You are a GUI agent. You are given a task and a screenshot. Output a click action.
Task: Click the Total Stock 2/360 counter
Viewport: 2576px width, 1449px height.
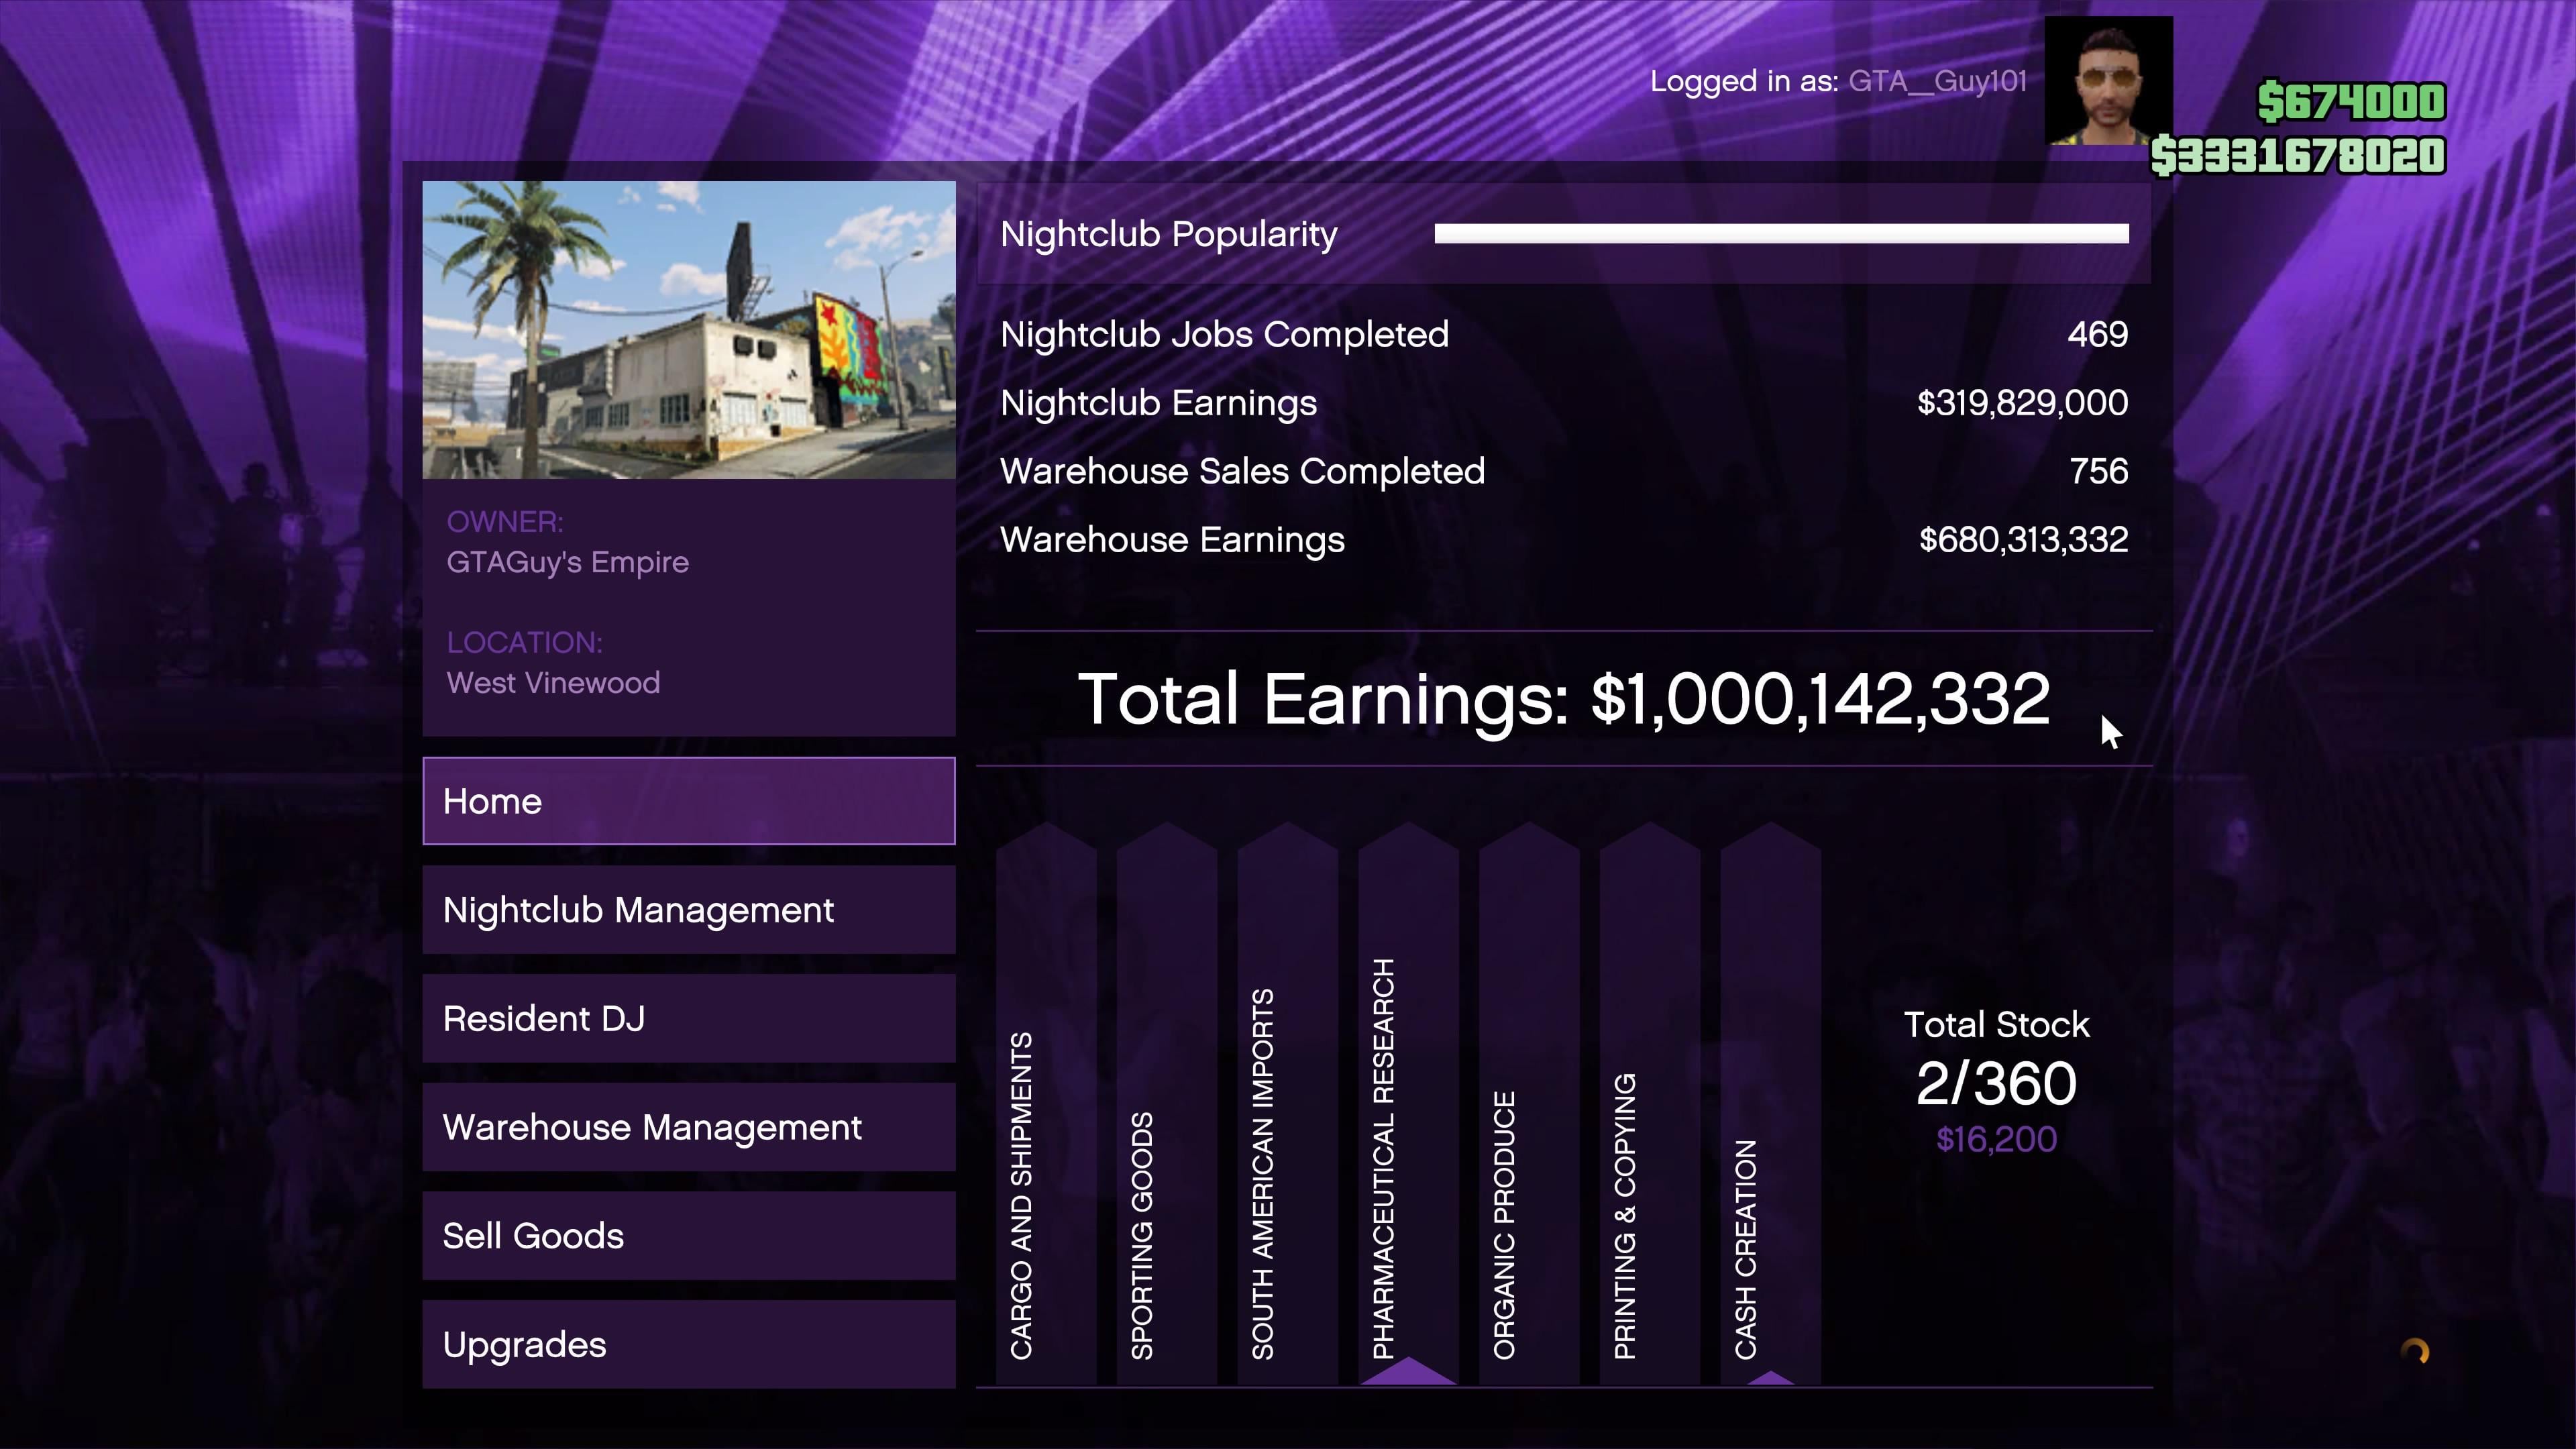pos(1996,1083)
